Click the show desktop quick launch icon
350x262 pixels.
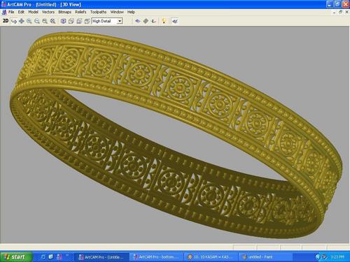[51, 257]
